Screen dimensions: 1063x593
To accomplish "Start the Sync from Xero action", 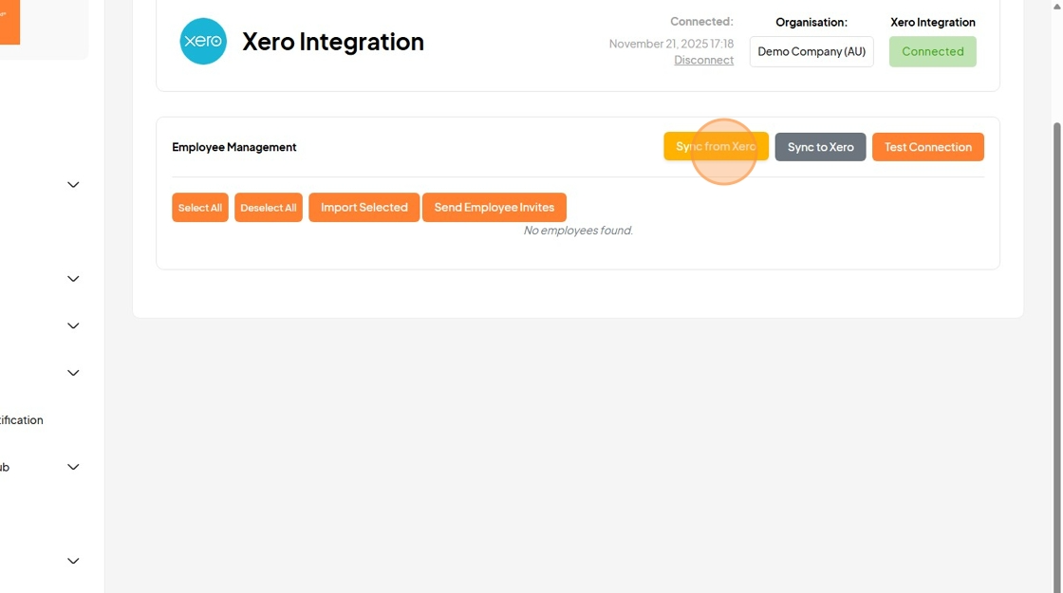I will click(x=716, y=146).
